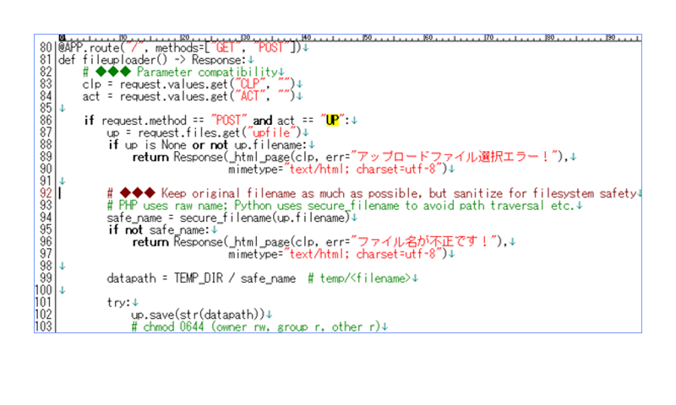This screenshot has width=676, height=405.
Task: Click the 'アップロードファイル選択エラー！' error string
Action: [x=454, y=157]
